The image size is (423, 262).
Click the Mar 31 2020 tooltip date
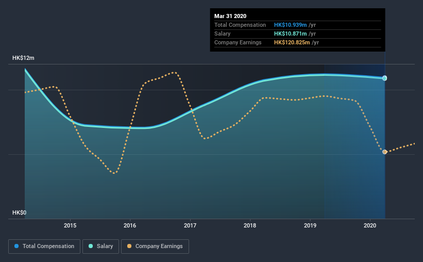point(230,16)
